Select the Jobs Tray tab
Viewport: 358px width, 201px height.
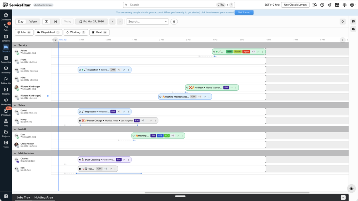23,198
